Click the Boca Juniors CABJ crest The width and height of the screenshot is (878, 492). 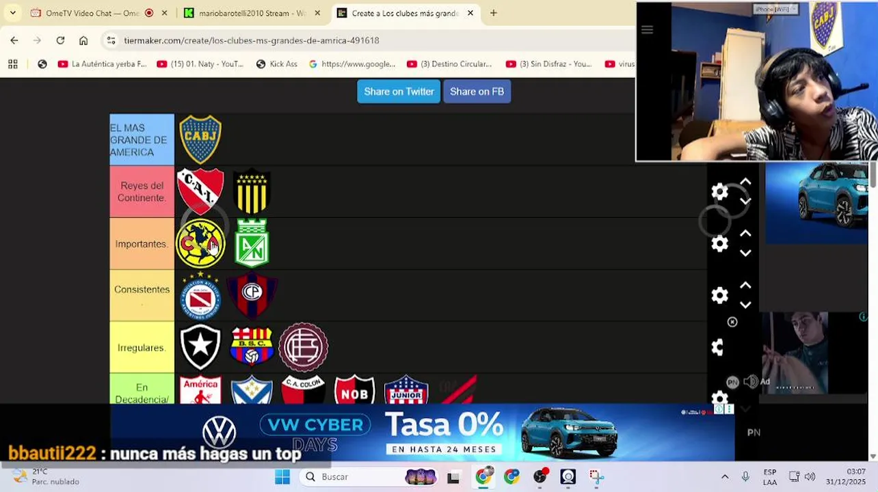pyautogui.click(x=200, y=139)
